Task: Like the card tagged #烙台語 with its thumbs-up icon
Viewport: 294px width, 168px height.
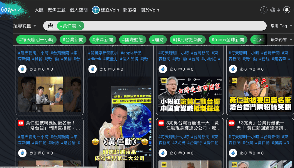Action: click(31, 153)
